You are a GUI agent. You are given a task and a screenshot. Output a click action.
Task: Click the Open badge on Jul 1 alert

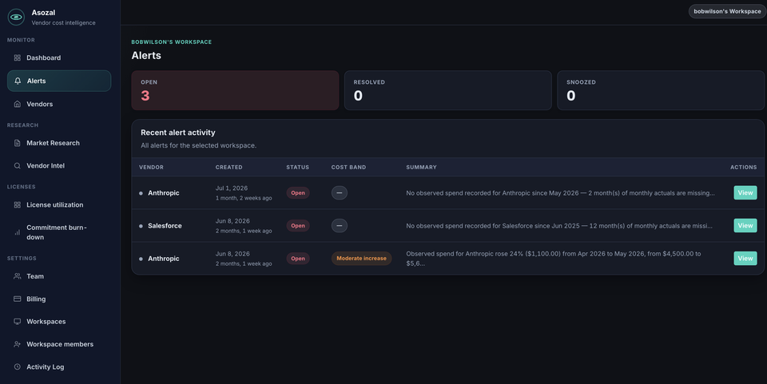click(298, 193)
